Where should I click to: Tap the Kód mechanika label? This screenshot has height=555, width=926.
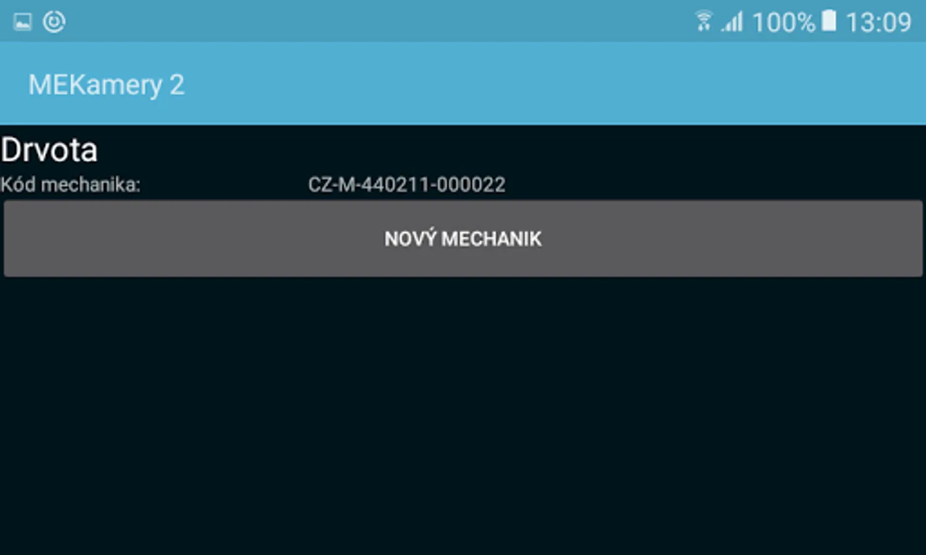(x=70, y=184)
